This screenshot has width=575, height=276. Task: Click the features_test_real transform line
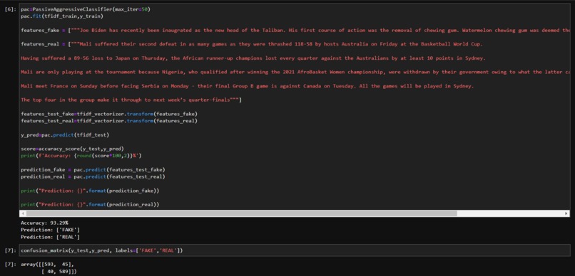(109, 121)
